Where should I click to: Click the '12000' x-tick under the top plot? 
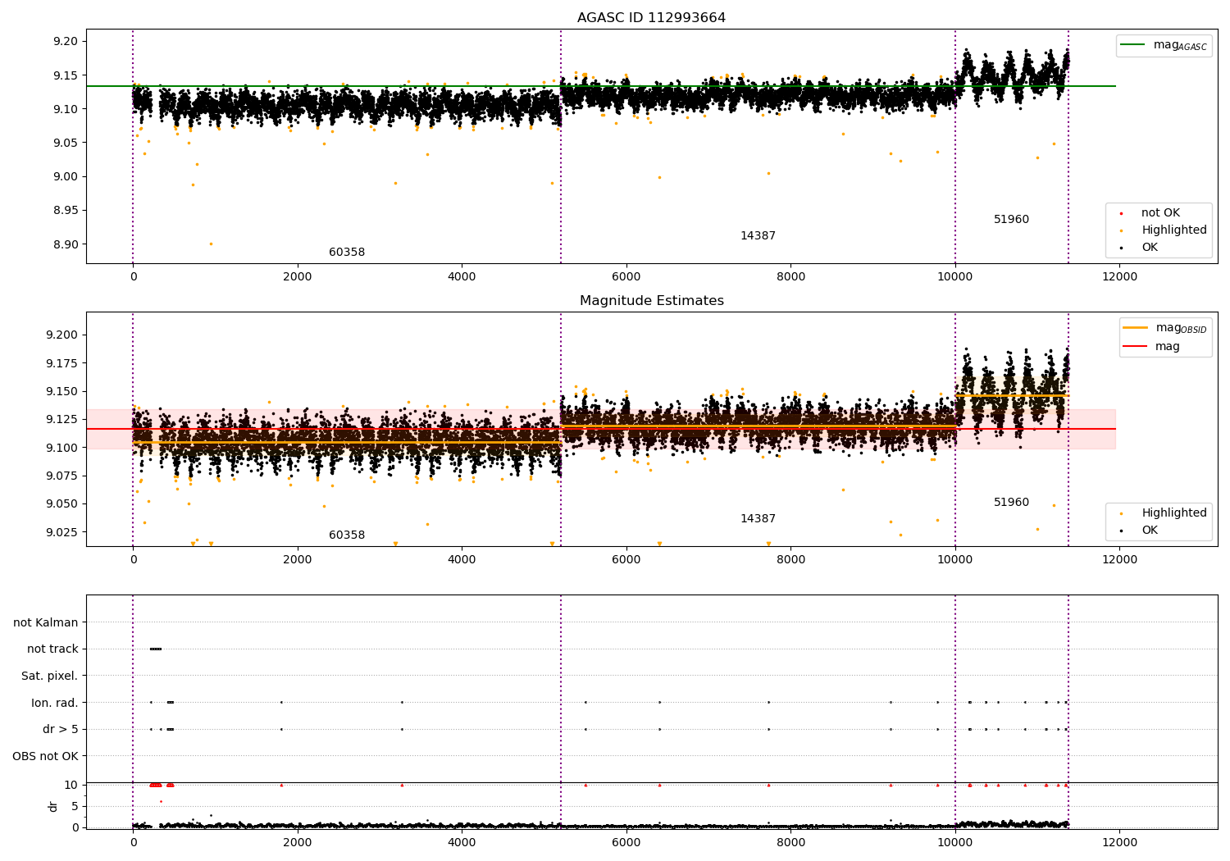(1120, 277)
